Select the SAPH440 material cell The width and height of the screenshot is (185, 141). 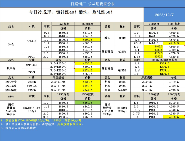[x=32, y=65]
